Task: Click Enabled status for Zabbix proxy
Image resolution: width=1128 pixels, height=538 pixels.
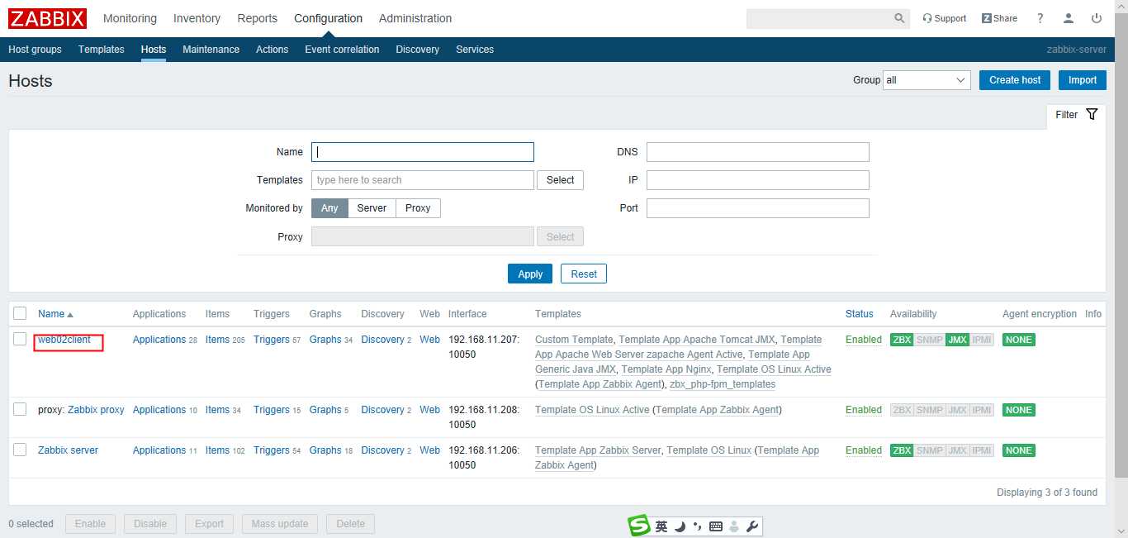Action: point(864,410)
